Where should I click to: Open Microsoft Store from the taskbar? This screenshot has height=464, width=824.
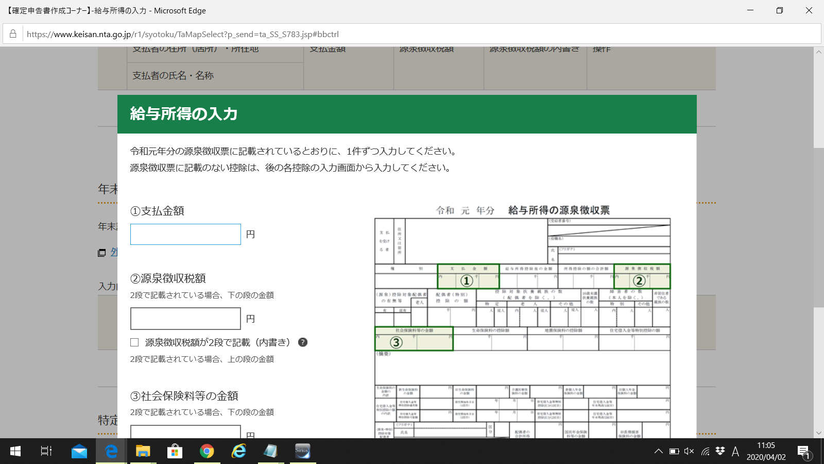(175, 452)
